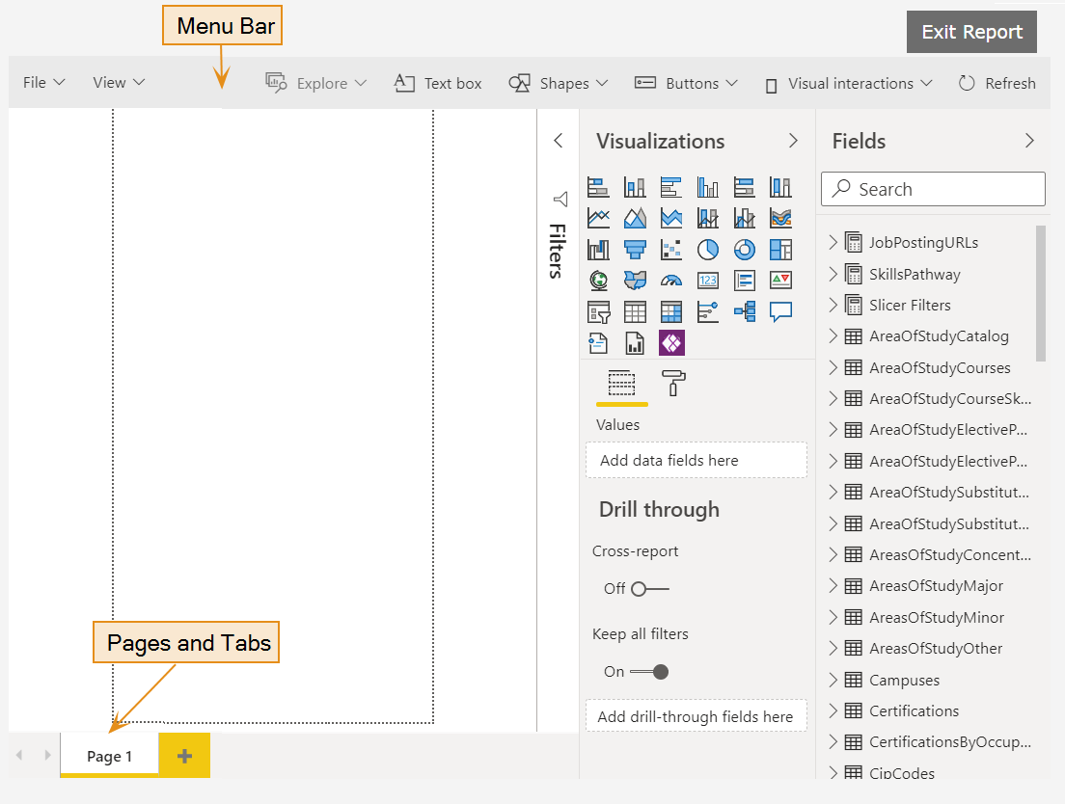Viewport: 1065px width, 804px height.
Task: Collapse the Fields pane with chevron
Action: (x=1029, y=141)
